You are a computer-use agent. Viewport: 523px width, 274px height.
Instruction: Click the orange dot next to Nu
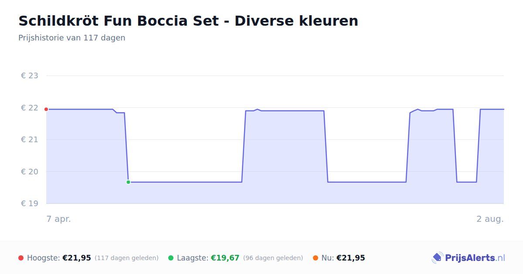point(316,258)
